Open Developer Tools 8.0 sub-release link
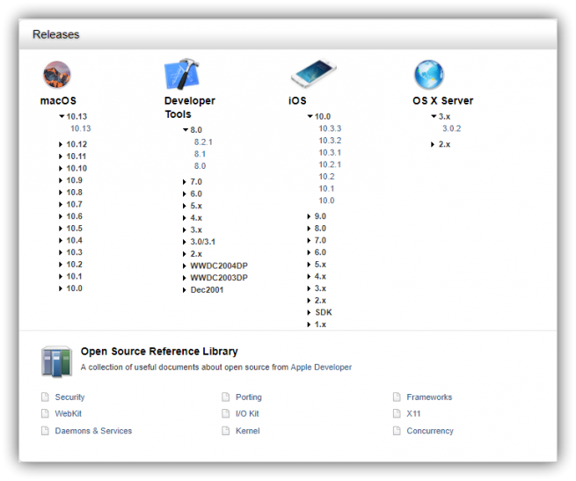This screenshot has height=481, width=576. pos(200,166)
